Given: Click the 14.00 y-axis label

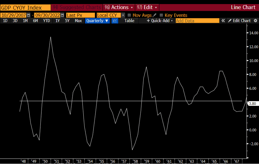Looking at the screenshot, I should click(x=254, y=33).
